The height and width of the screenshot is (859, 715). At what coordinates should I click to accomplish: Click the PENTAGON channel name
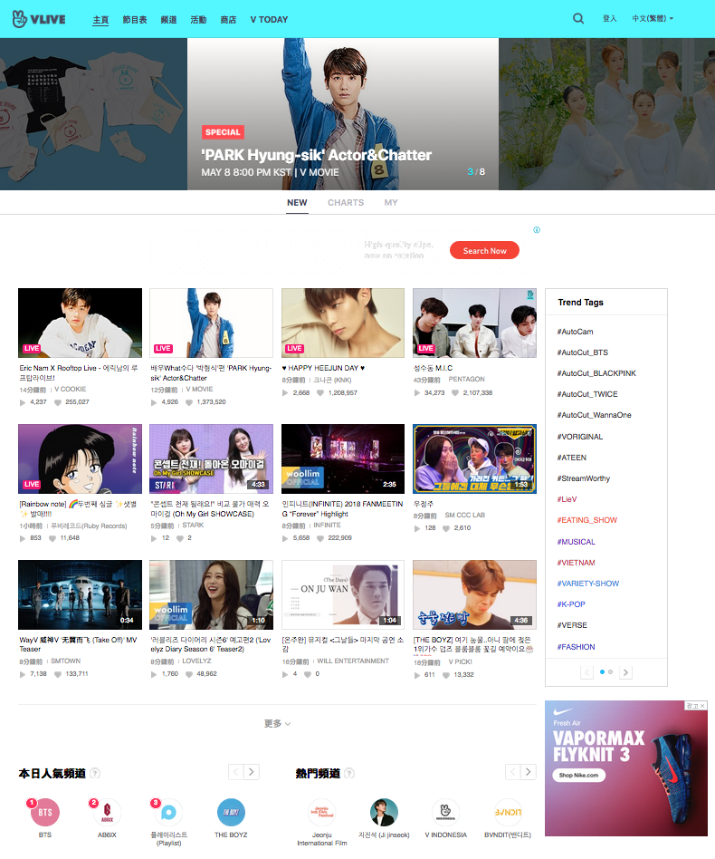(x=467, y=379)
